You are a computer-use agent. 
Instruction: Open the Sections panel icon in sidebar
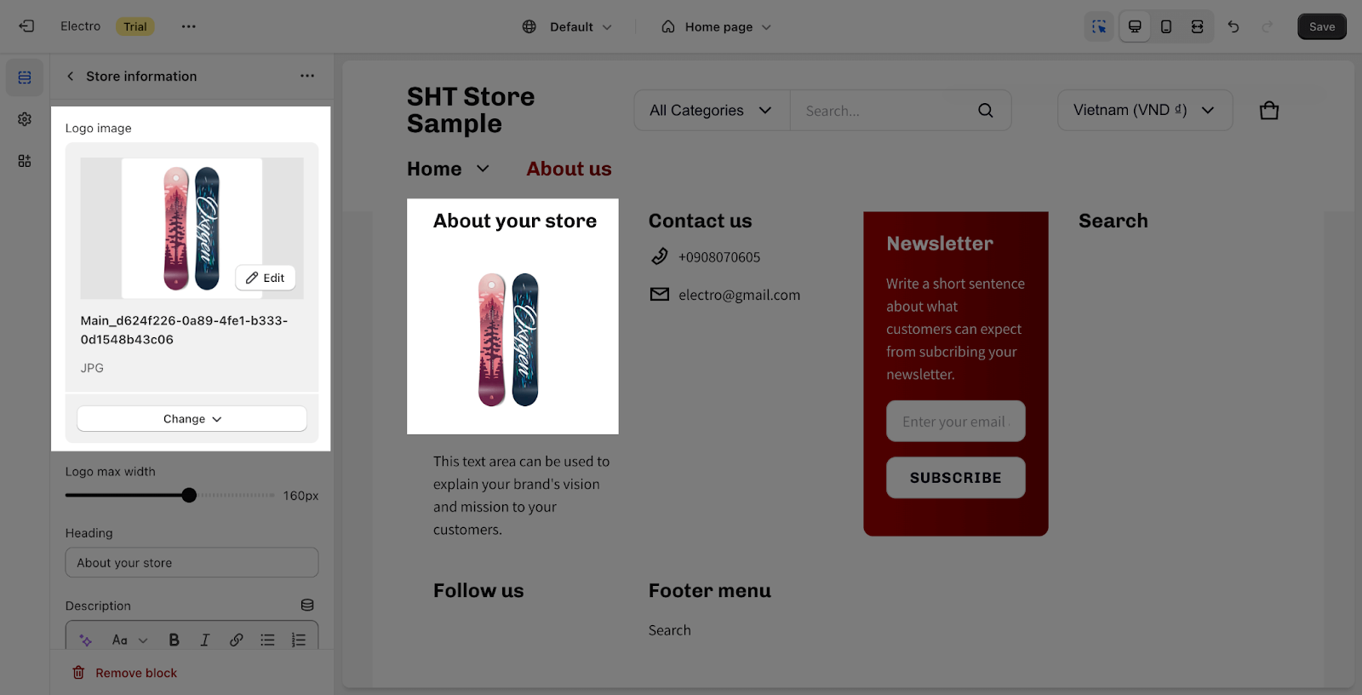pyautogui.click(x=25, y=78)
